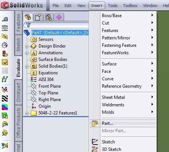
Task: Choose Part... from the Insert menu
Action: [x=129, y=123]
